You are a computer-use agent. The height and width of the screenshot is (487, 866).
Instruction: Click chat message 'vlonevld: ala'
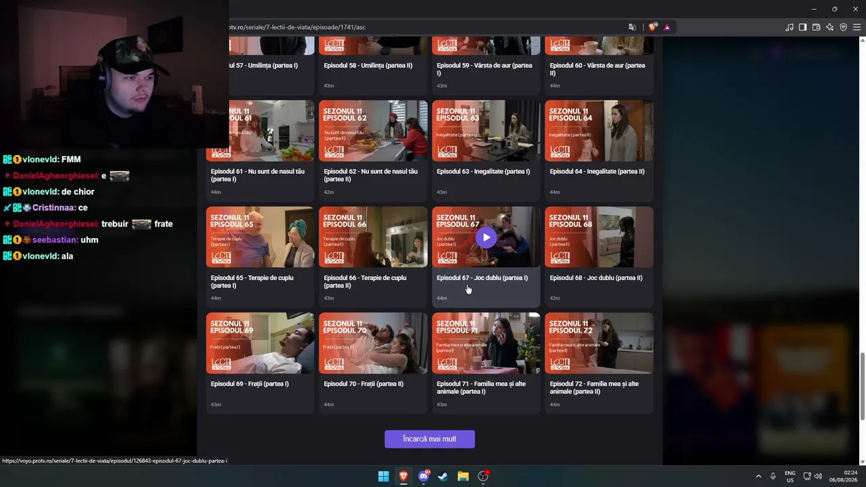(38, 256)
